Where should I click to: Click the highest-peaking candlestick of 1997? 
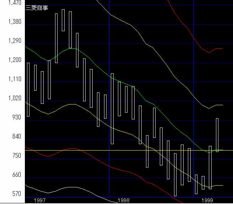(63, 20)
